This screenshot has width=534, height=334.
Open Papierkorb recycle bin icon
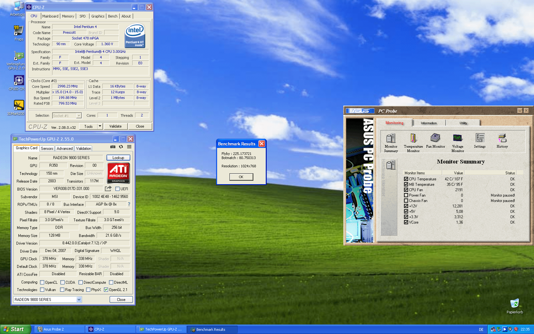[x=515, y=306]
